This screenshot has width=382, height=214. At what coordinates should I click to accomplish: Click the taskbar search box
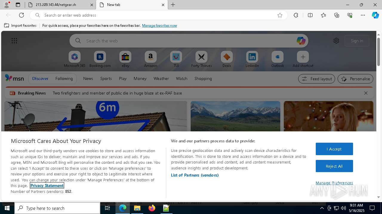coord(57,208)
